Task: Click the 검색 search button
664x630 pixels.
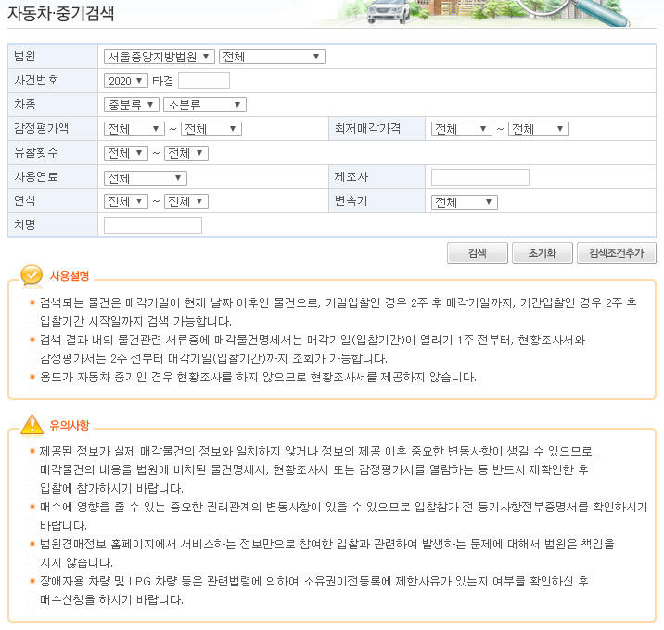Action: 478,253
